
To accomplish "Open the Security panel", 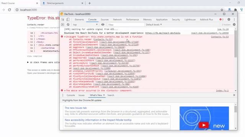I will pos(176,19).
